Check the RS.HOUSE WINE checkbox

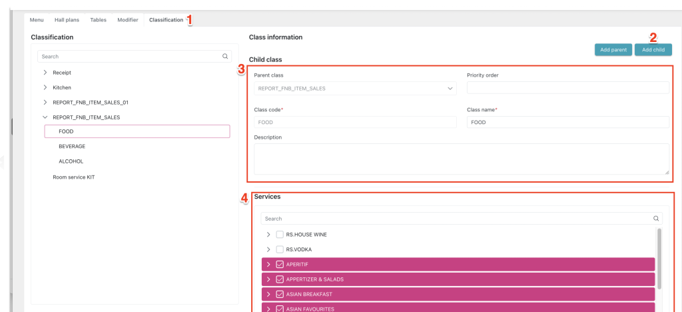(x=280, y=235)
